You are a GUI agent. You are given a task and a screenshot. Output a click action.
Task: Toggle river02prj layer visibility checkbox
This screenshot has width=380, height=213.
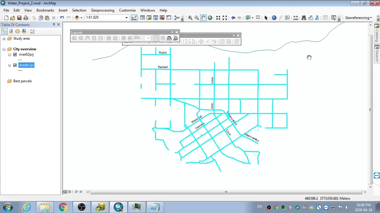(x=15, y=54)
